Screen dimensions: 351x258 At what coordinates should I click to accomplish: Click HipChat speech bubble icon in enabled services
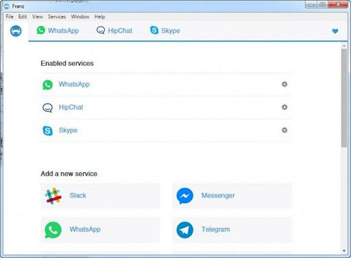[x=48, y=108]
